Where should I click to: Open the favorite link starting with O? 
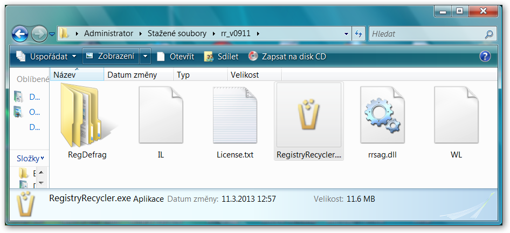pyautogui.click(x=35, y=112)
